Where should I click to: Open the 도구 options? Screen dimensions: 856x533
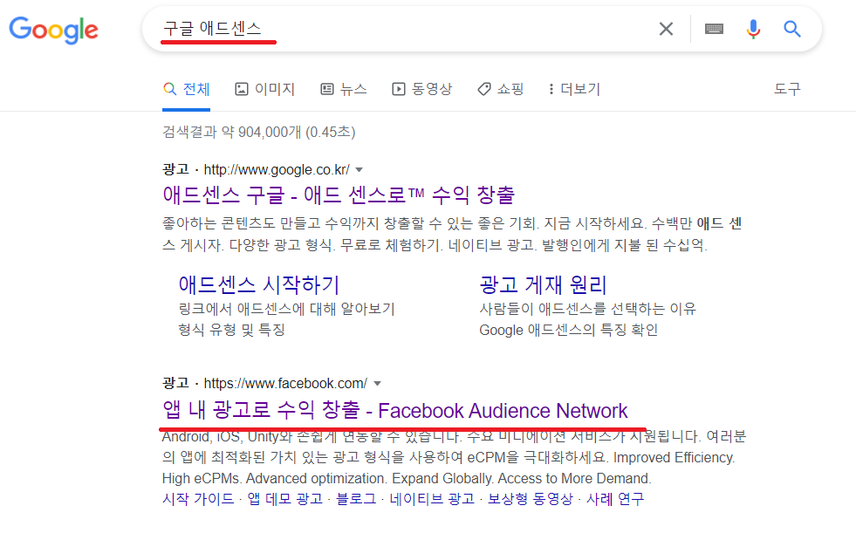[787, 89]
